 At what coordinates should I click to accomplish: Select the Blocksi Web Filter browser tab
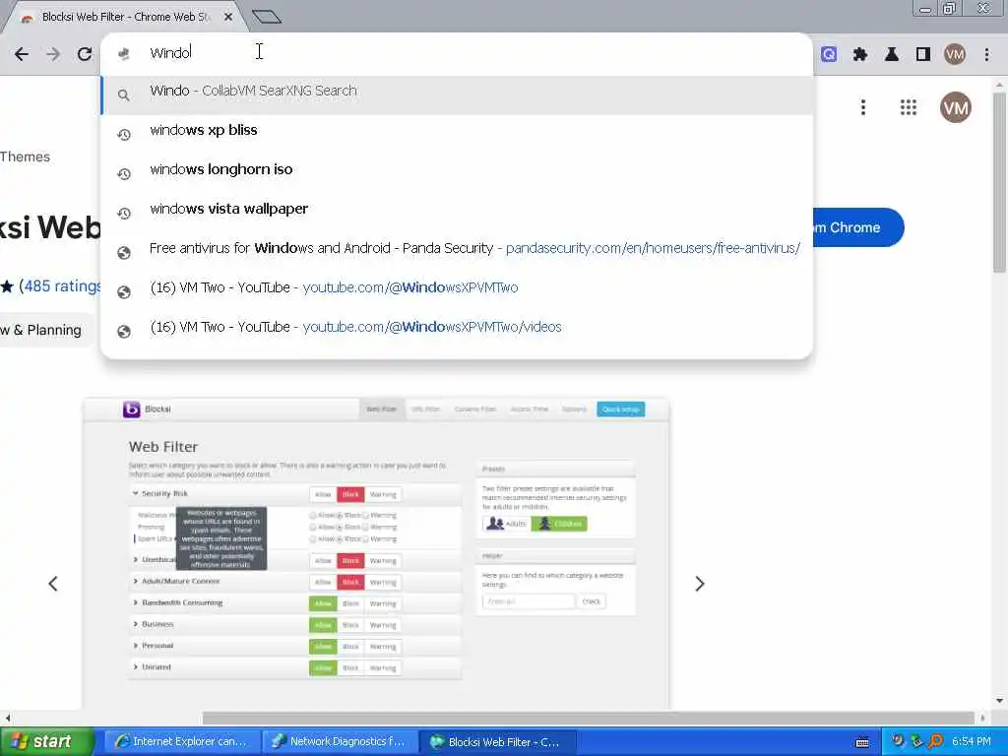[x=126, y=17]
